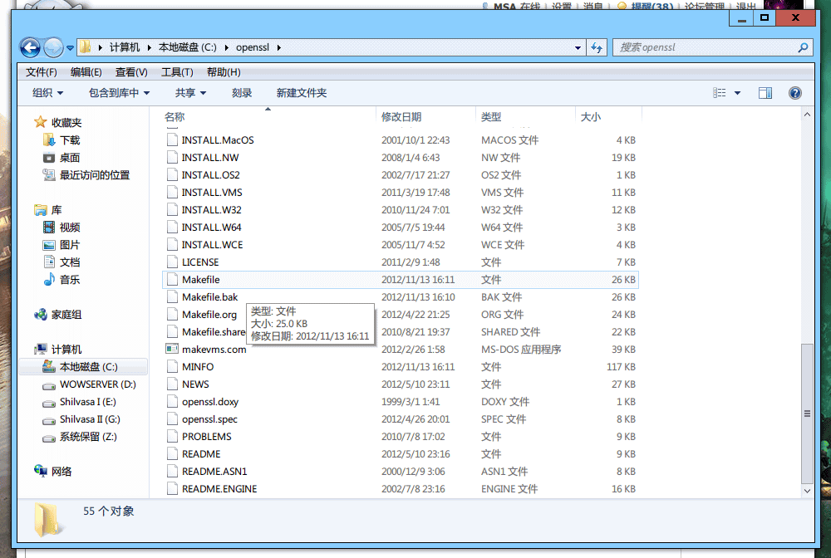Select 计算机 in the address breadcrumb
The height and width of the screenshot is (558, 831).
click(x=125, y=47)
